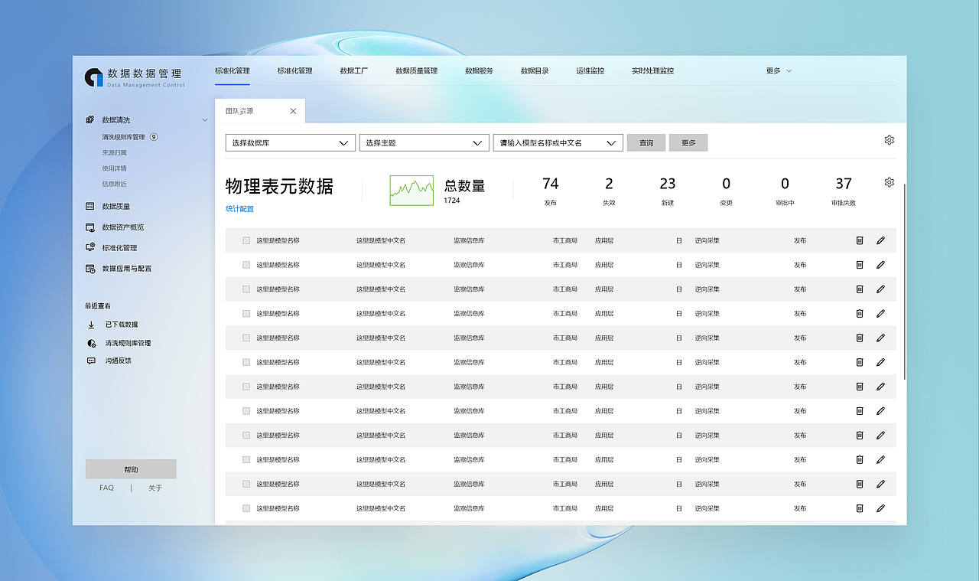
Task: Open 已下载数据 via the download icon
Action: [90, 324]
